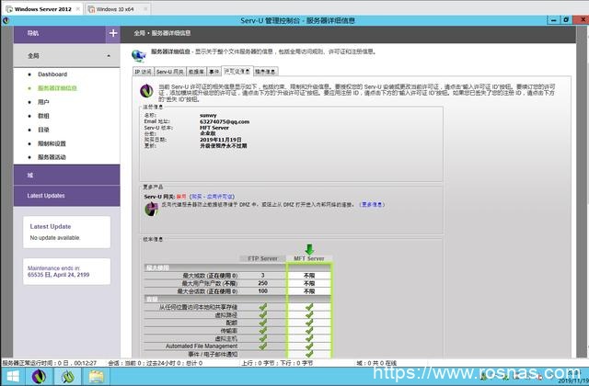Select 服务器详细信息 in navigation

(x=57, y=88)
